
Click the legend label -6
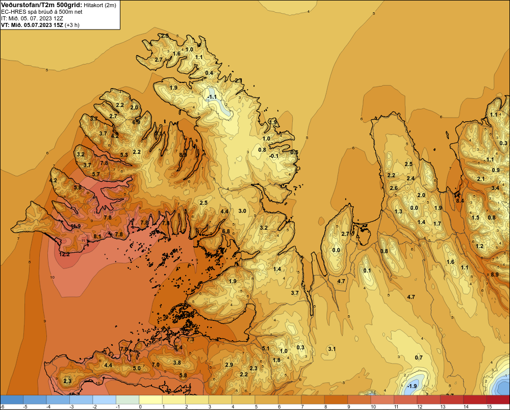pos(2,407)
